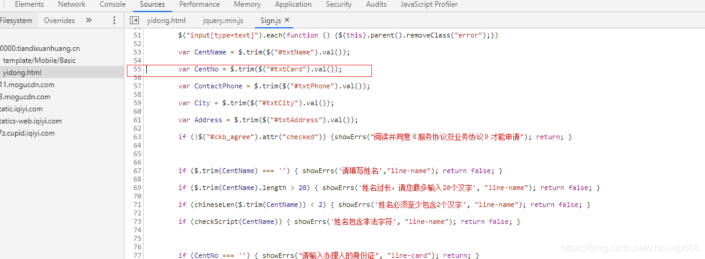Click the "var Address" code line
The height and width of the screenshot is (259, 705).
pyautogui.click(x=268, y=120)
